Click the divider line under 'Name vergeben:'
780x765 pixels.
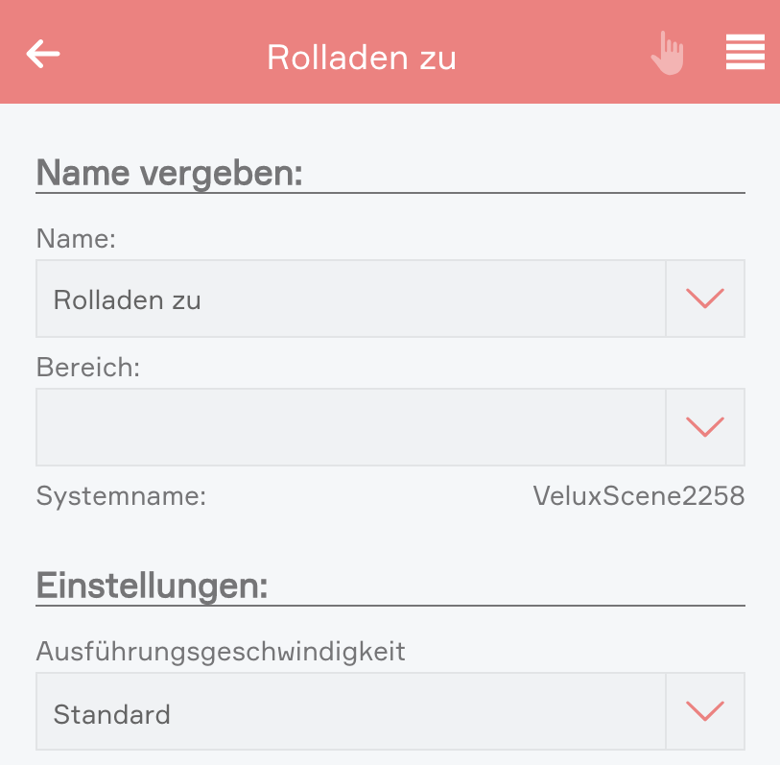point(390,193)
